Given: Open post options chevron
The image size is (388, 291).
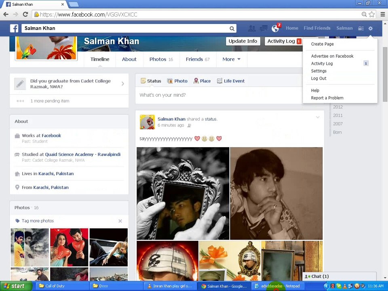Looking at the screenshot, I should pyautogui.click(x=318, y=117).
